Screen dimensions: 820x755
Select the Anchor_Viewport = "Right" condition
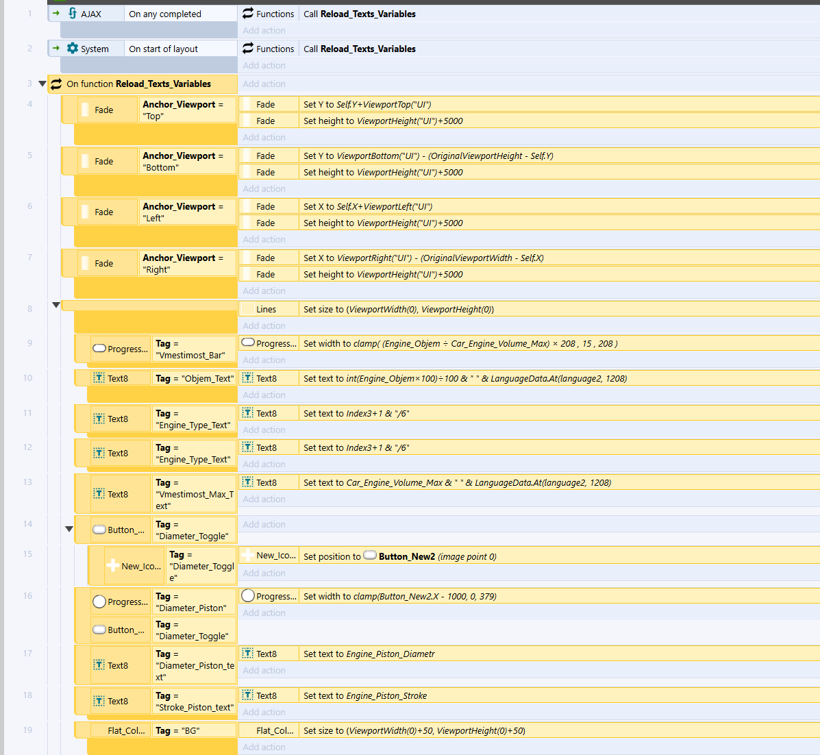tap(188, 264)
